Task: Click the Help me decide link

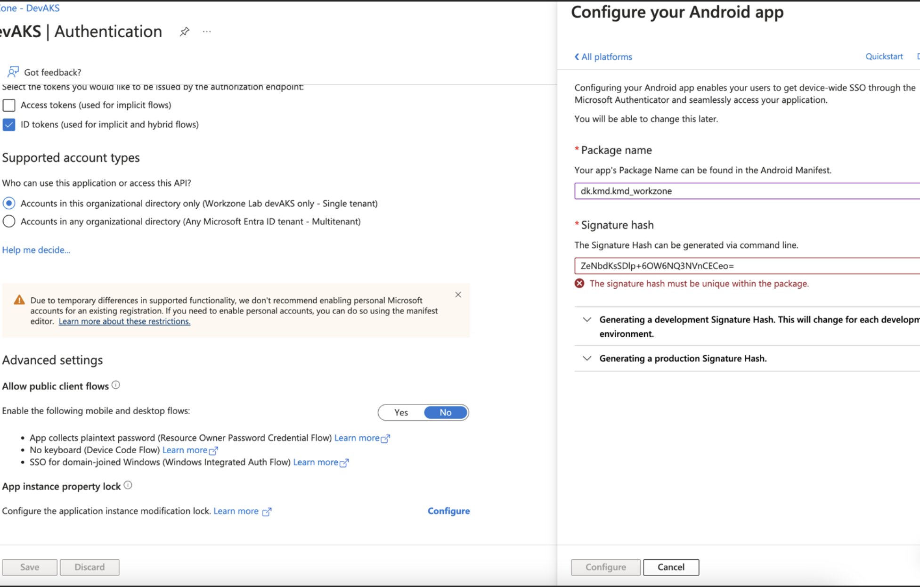Action: pos(36,250)
